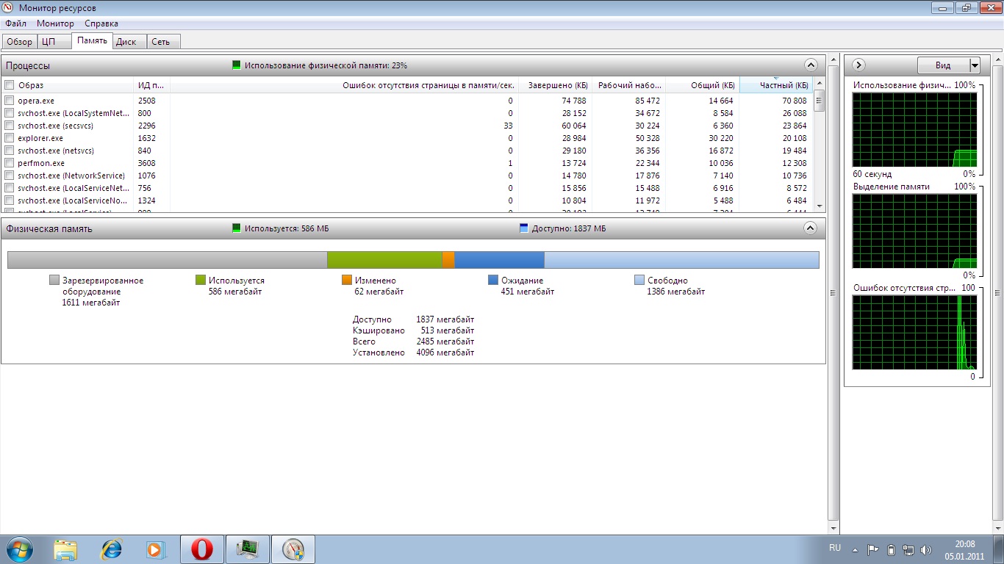Switch to the Обзор tab

click(x=20, y=42)
